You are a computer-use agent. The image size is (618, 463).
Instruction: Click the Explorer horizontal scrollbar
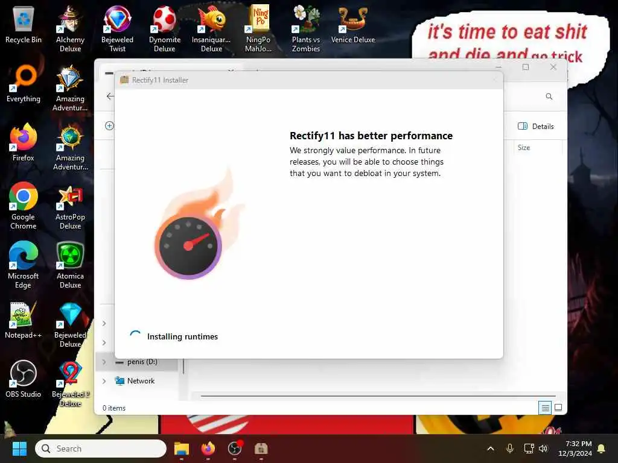pyautogui.click(x=378, y=395)
